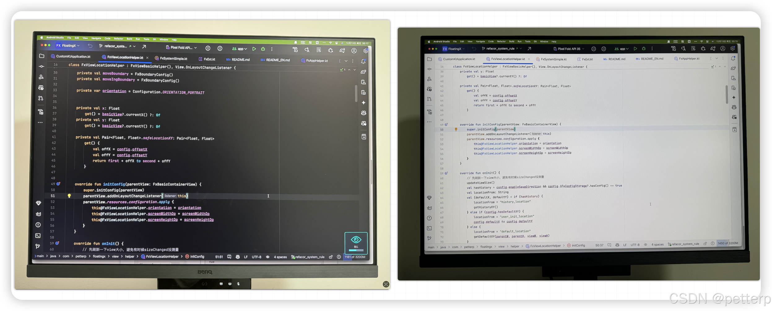Switch to FxAppHelper.kt tab in light window

coord(687,59)
